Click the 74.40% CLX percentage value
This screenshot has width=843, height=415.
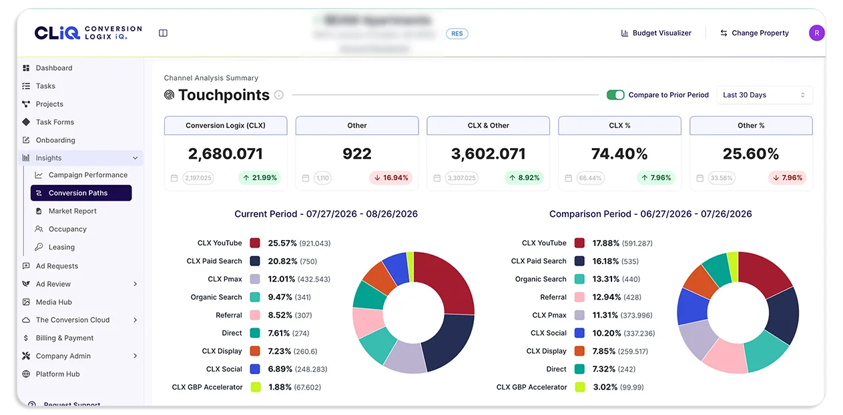619,154
